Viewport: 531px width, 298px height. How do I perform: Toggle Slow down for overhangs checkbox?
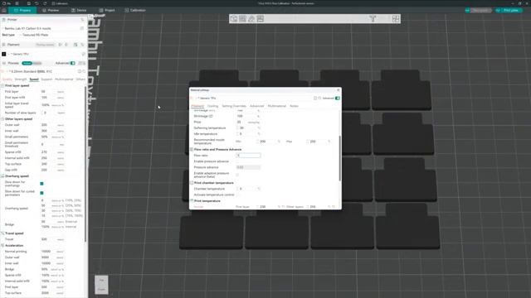tap(41, 184)
